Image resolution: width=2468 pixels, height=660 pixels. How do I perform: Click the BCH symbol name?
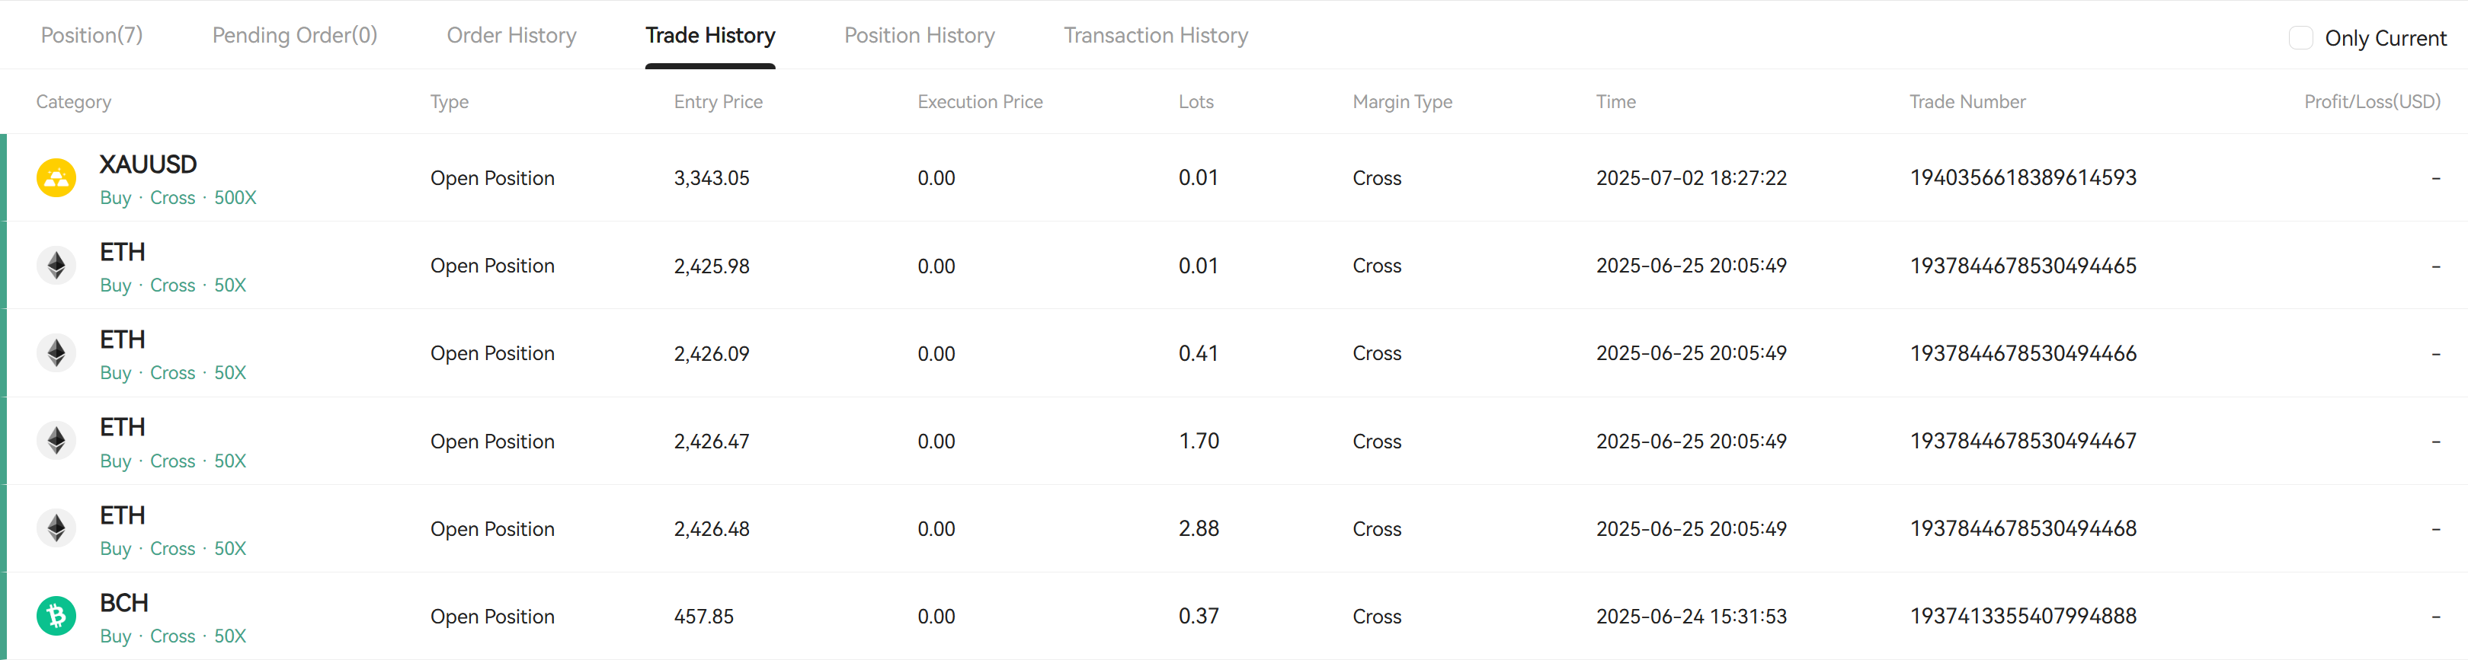coord(124,603)
